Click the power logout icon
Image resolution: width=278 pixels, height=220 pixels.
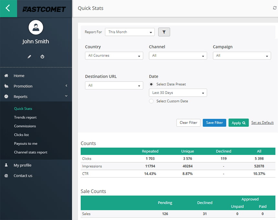pos(42,56)
